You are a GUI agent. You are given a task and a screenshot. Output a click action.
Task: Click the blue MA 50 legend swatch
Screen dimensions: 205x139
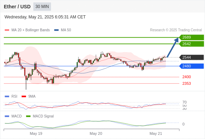point(56,30)
